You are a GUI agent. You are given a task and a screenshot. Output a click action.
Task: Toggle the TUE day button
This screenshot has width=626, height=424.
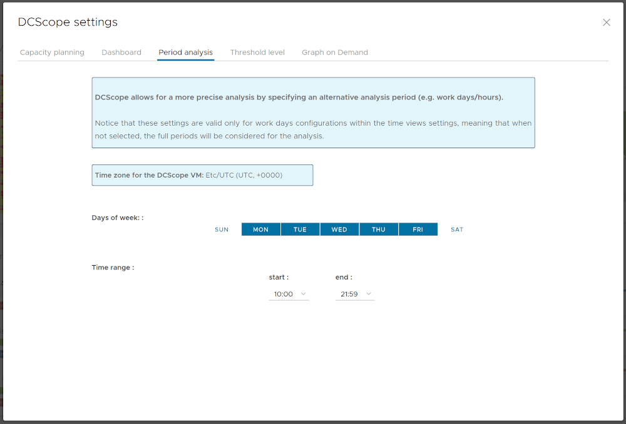point(300,230)
